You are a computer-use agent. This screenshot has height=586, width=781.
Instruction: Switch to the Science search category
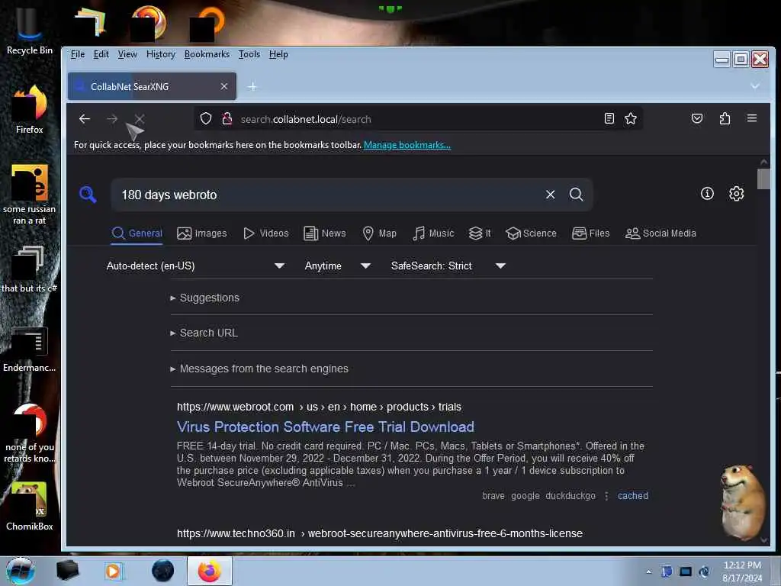[x=531, y=233]
